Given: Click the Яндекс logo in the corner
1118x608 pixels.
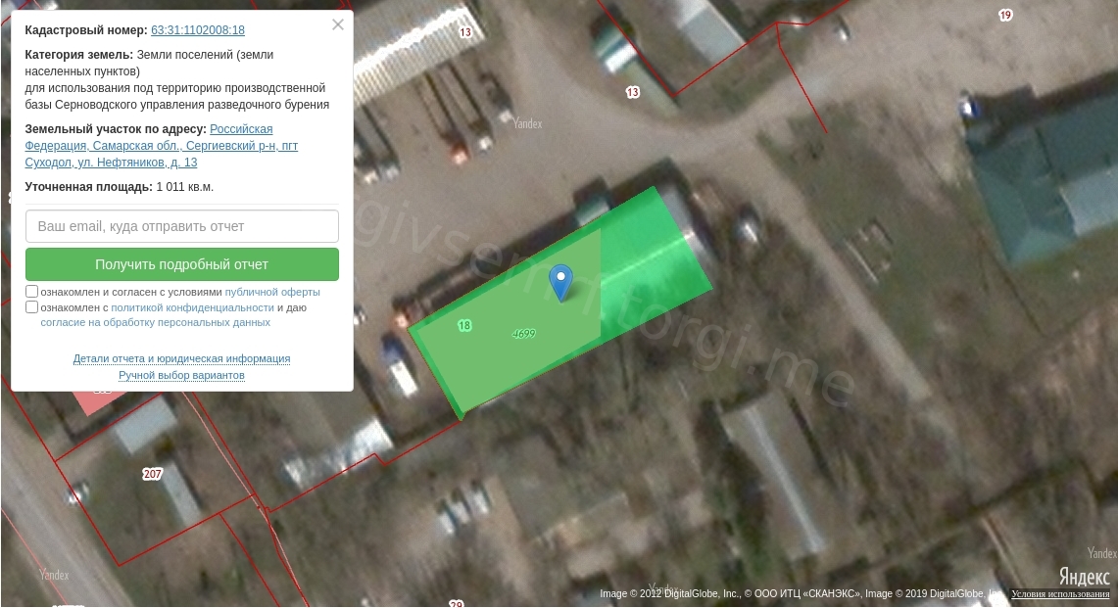Looking at the screenshot, I should 1084,576.
